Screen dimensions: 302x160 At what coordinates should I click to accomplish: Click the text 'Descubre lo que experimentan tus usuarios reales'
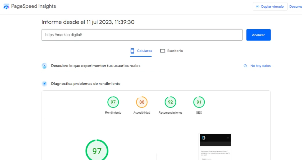pos(96,66)
